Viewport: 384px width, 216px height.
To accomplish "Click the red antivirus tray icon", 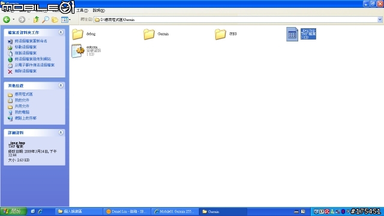I will (x=326, y=211).
